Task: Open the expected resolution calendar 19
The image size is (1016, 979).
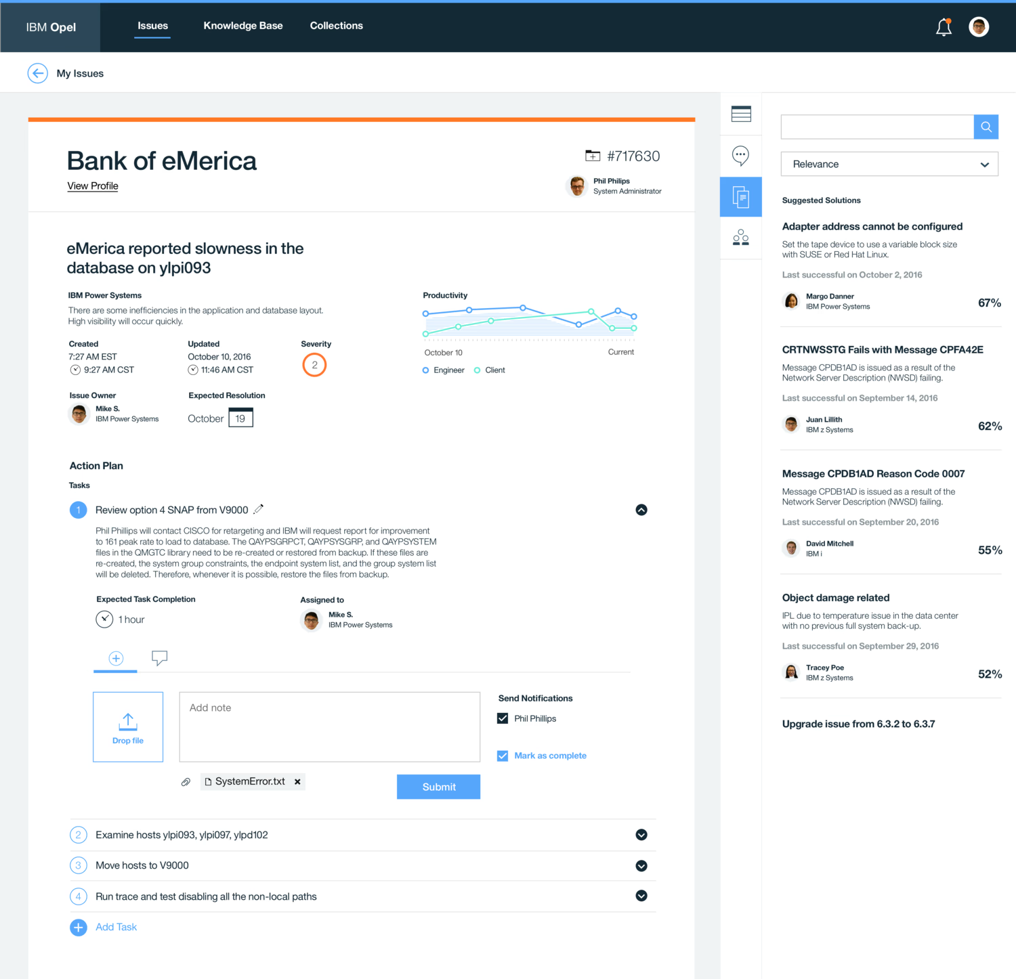Action: point(240,418)
